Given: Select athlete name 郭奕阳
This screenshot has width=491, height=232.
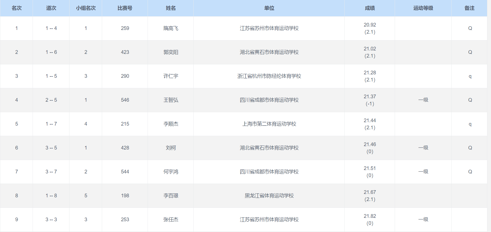Looking at the screenshot, I should (171, 52).
